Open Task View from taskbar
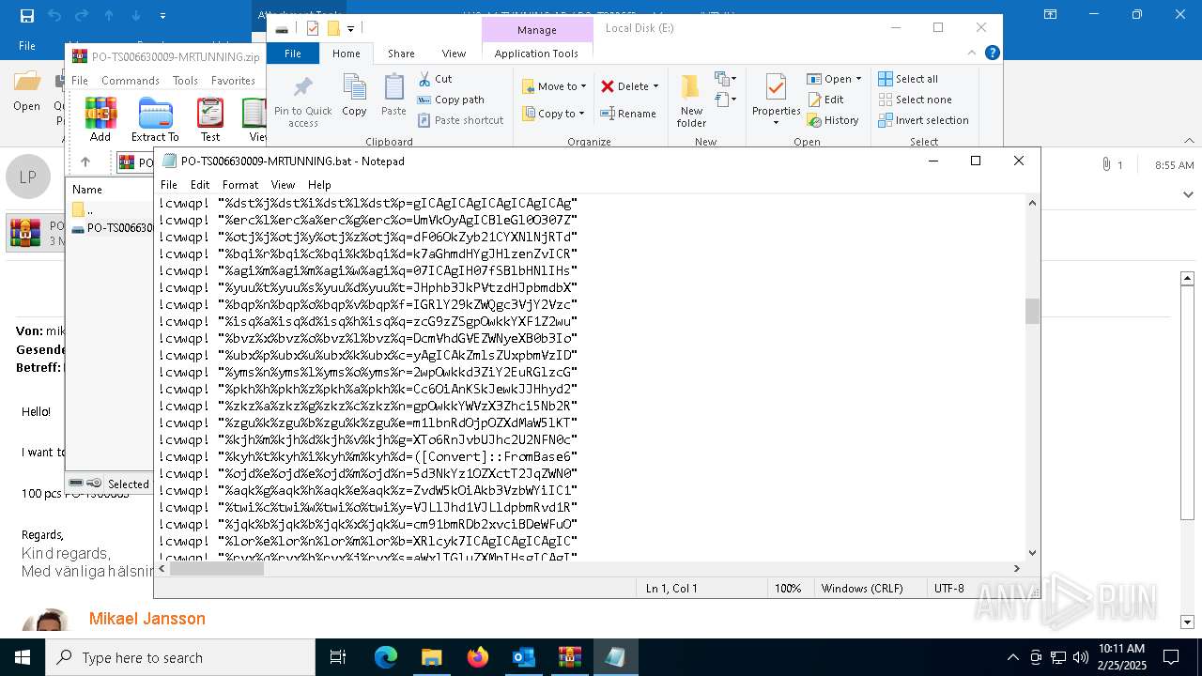This screenshot has height=676, width=1202. coord(338,657)
